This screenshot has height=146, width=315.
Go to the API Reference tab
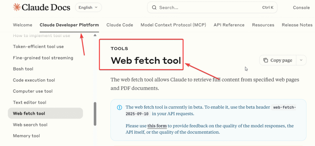(229, 25)
